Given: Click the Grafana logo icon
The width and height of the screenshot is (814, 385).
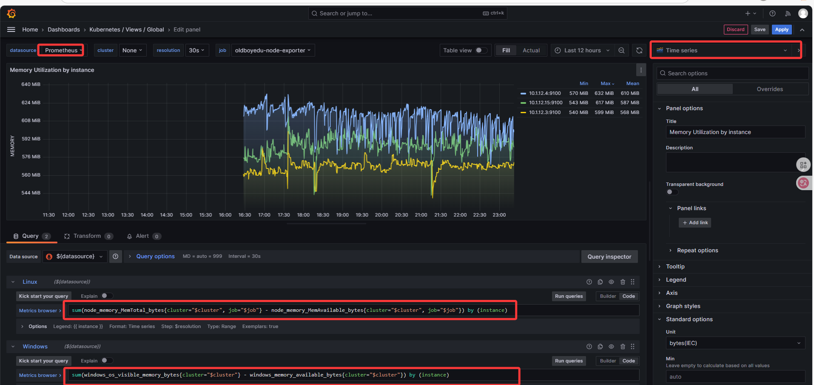Looking at the screenshot, I should point(11,14).
